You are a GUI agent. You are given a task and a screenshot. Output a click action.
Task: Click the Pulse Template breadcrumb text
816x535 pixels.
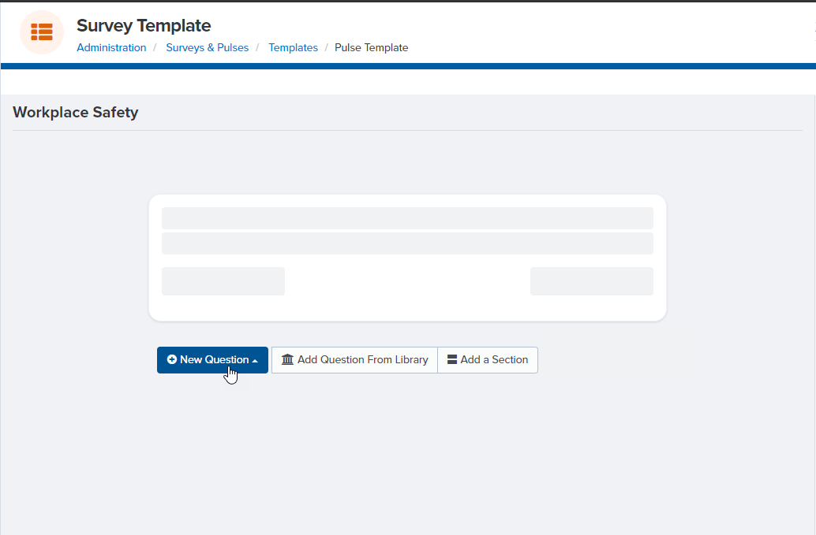(x=371, y=48)
